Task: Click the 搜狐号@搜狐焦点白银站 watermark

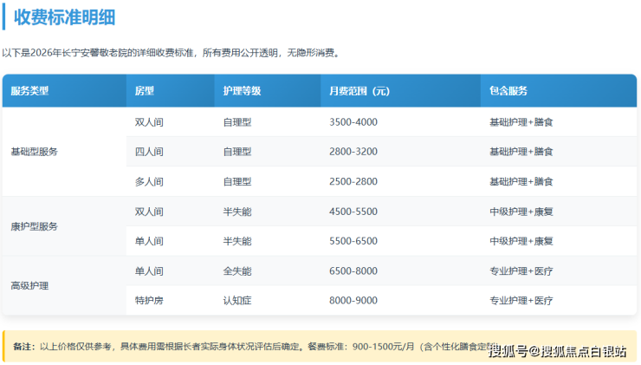Action: point(557,351)
